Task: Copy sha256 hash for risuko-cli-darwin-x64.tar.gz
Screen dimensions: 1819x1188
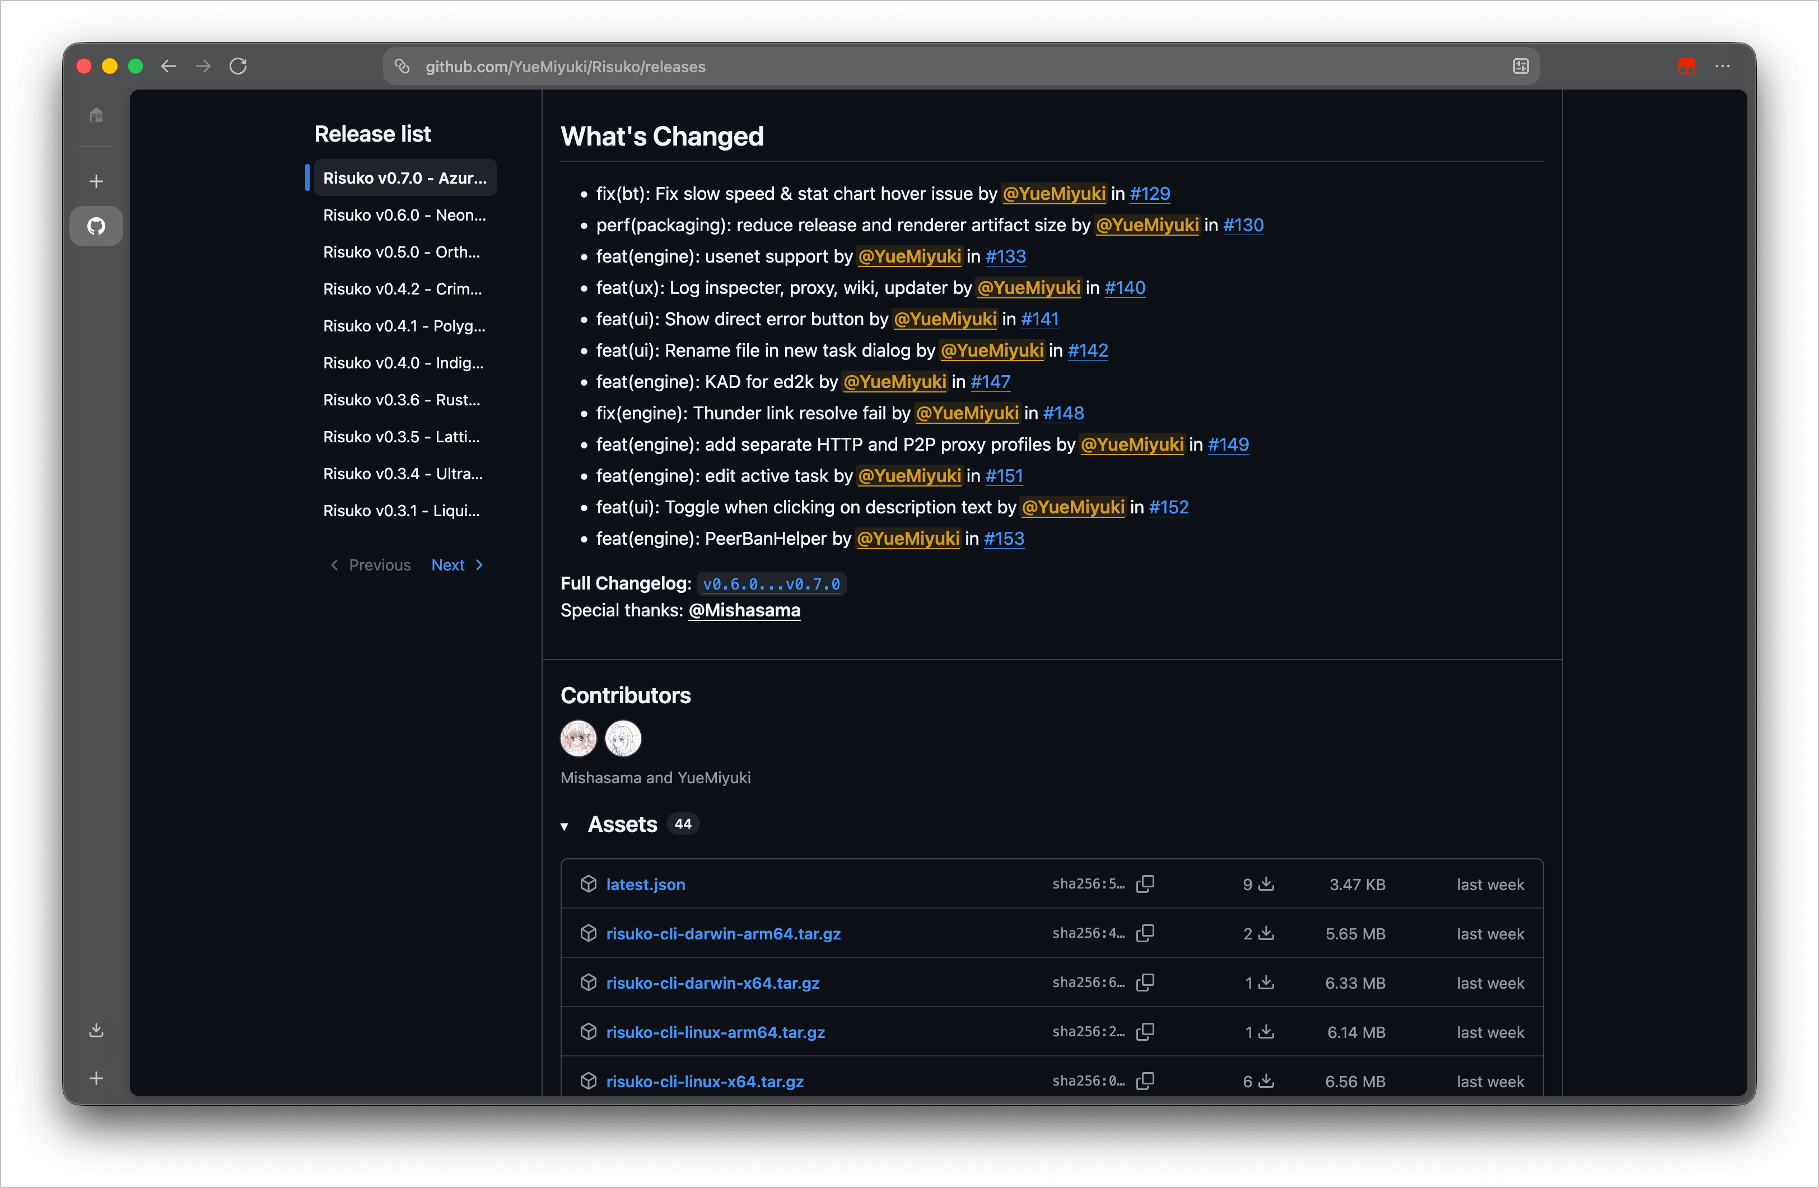Action: 1145,983
